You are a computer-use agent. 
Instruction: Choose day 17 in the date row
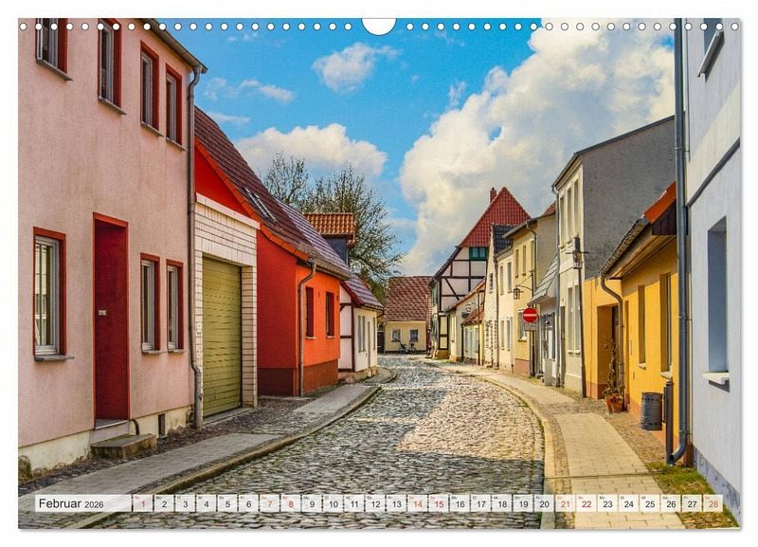tap(480, 503)
